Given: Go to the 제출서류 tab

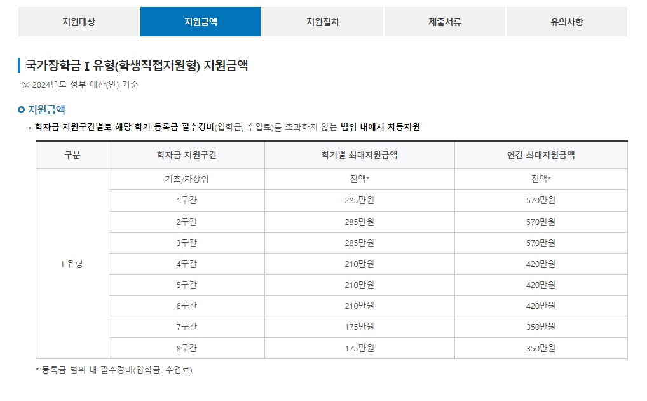Looking at the screenshot, I should [x=444, y=22].
